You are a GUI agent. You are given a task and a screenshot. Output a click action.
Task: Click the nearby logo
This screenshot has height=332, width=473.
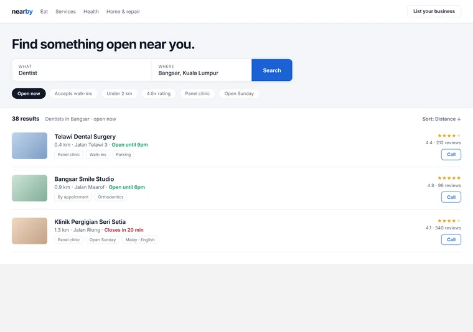(22, 11)
